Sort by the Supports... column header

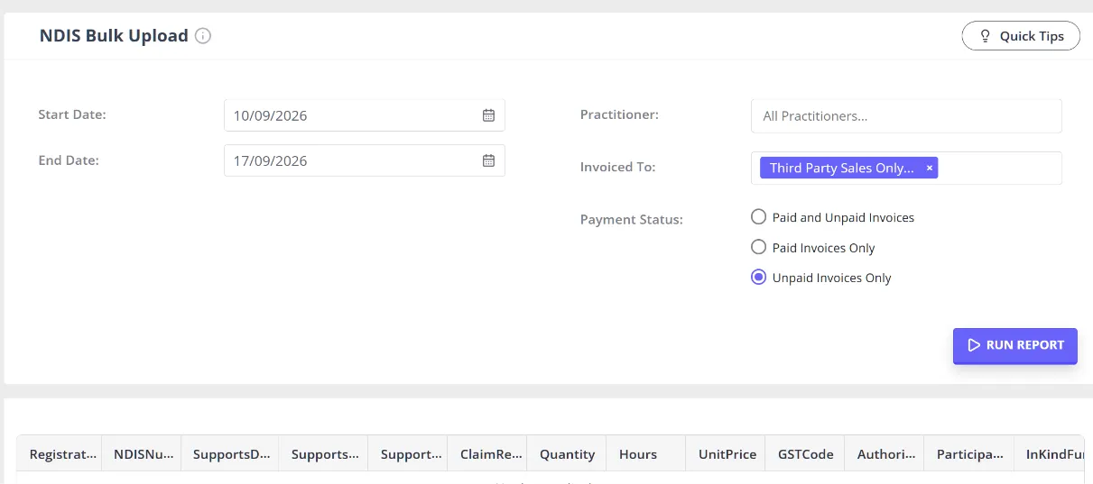click(324, 454)
